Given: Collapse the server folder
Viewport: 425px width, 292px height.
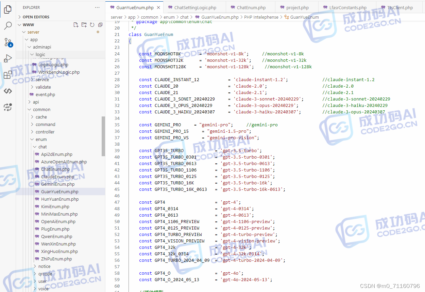Looking at the screenshot, I should (33, 32).
